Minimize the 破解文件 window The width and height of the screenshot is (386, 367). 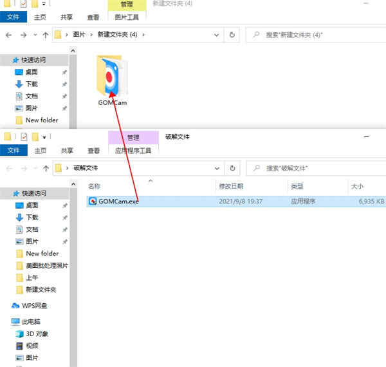click(367, 136)
